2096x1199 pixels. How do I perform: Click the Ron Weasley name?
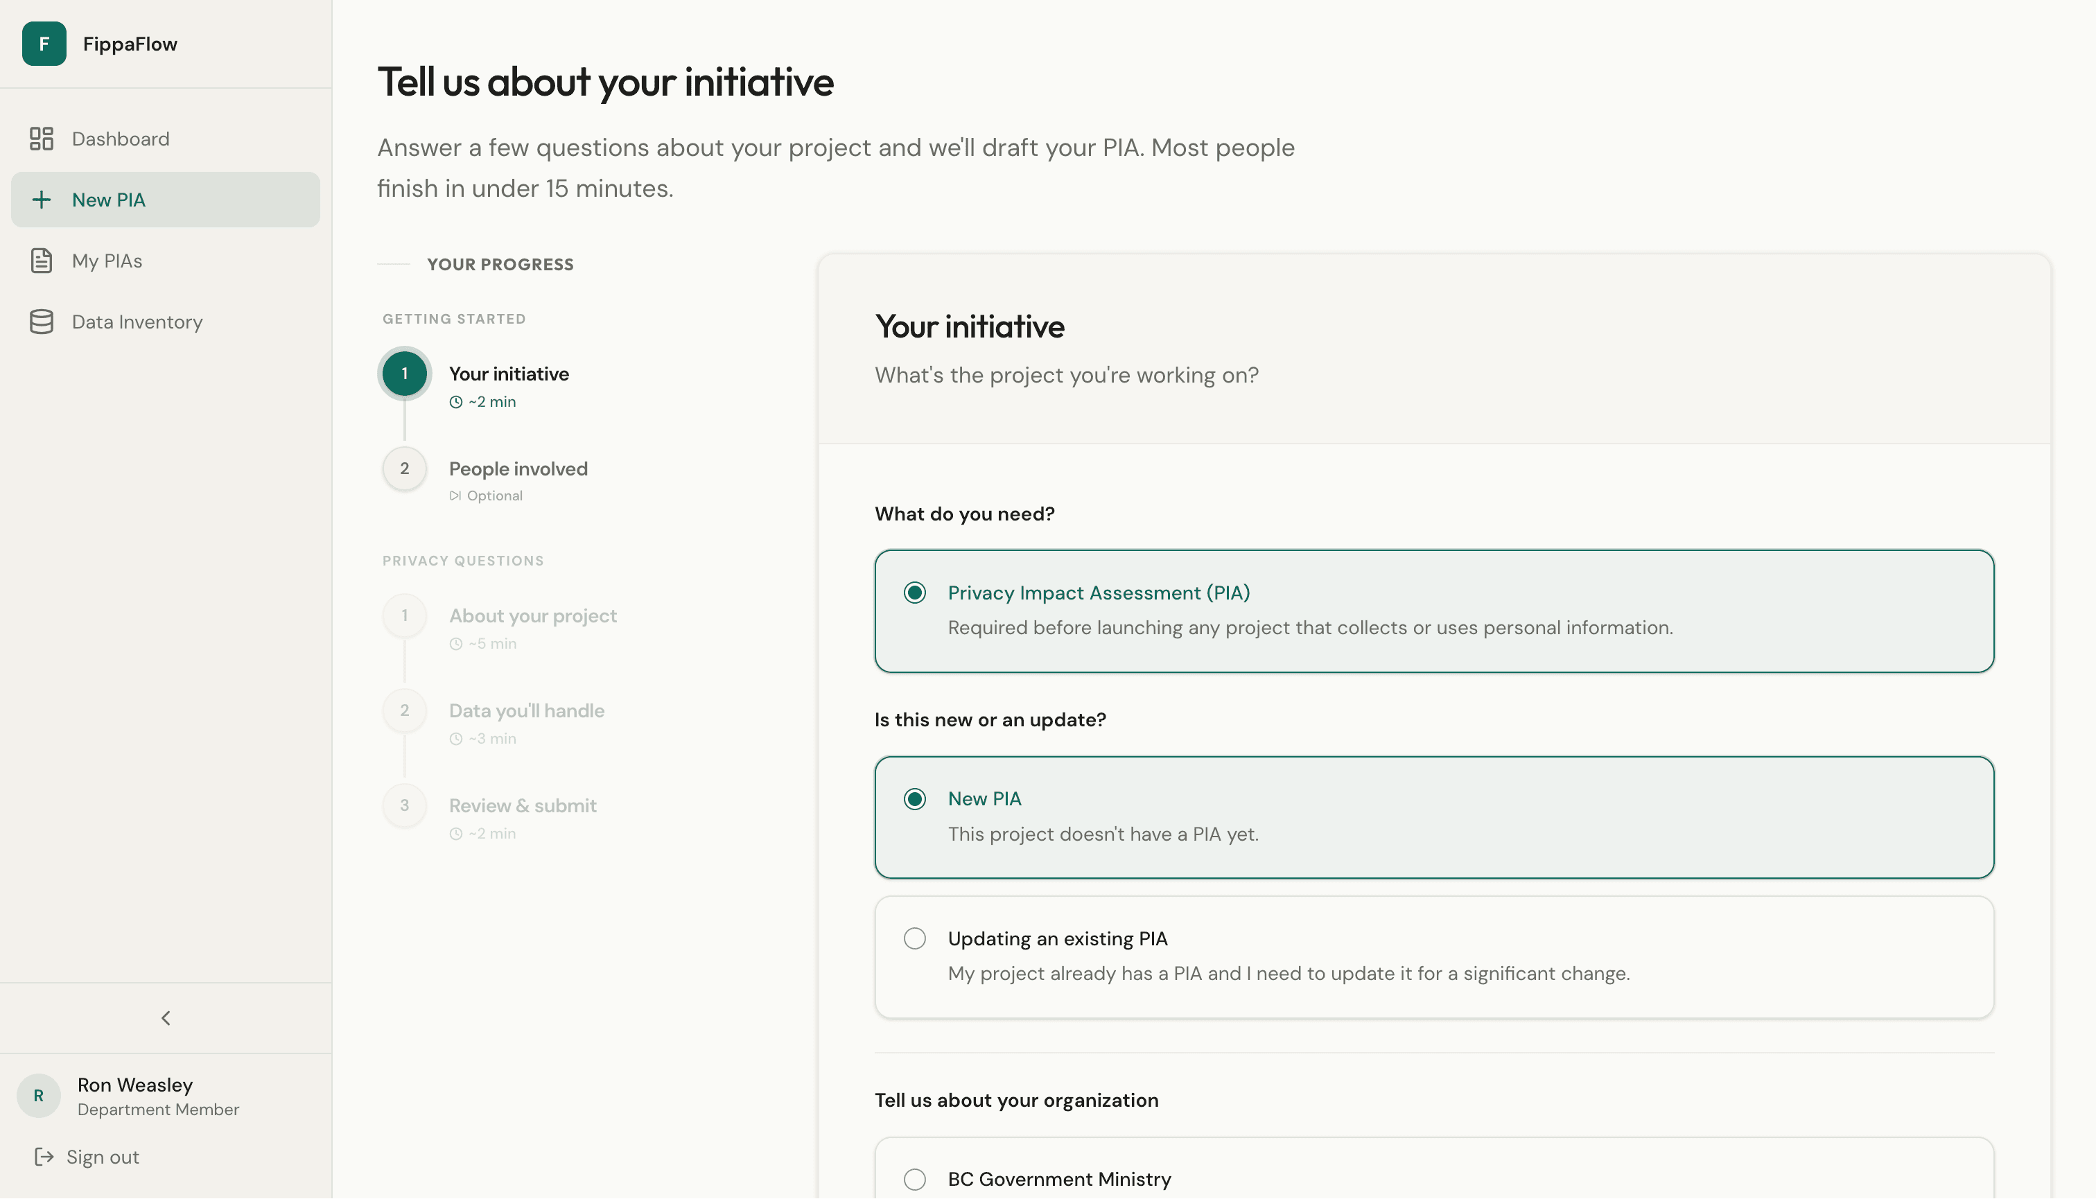[x=135, y=1085]
